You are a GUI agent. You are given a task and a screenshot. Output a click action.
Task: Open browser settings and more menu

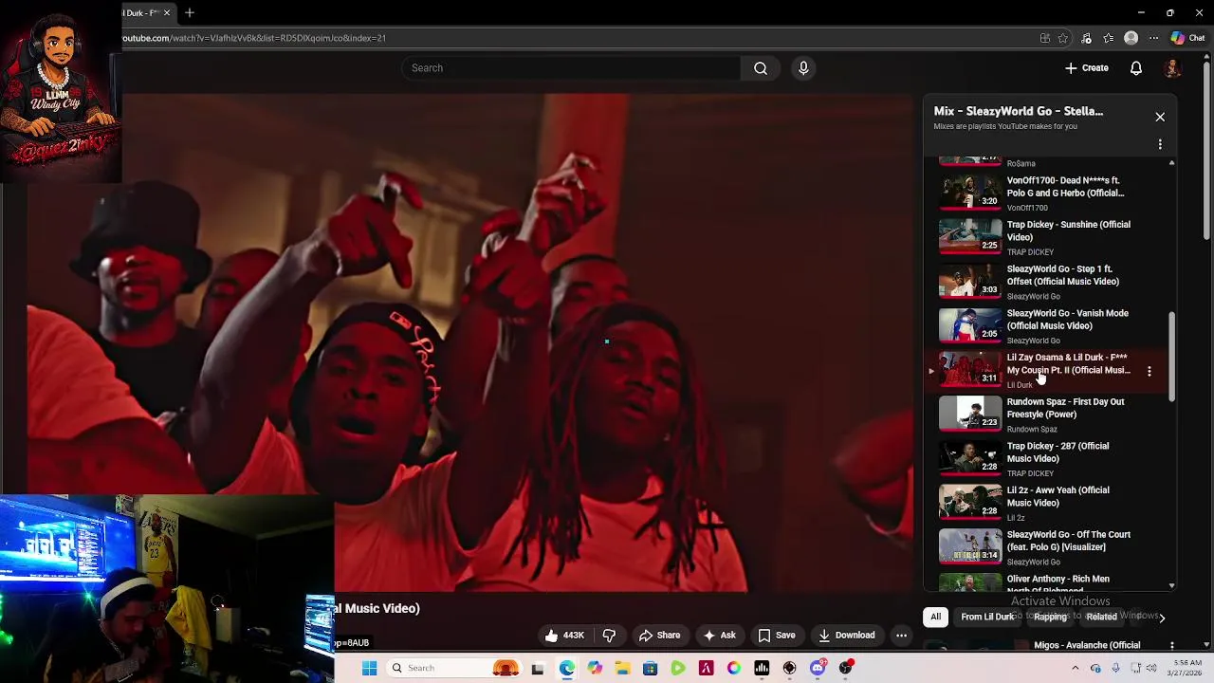coord(1153,38)
